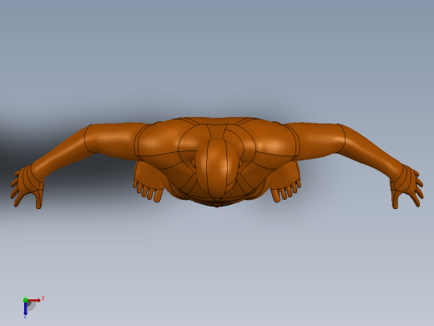Select the figure's outstretched hand at the left edge
434x326 pixels.
(28, 186)
